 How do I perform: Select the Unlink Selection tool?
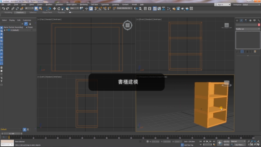point(17,9)
